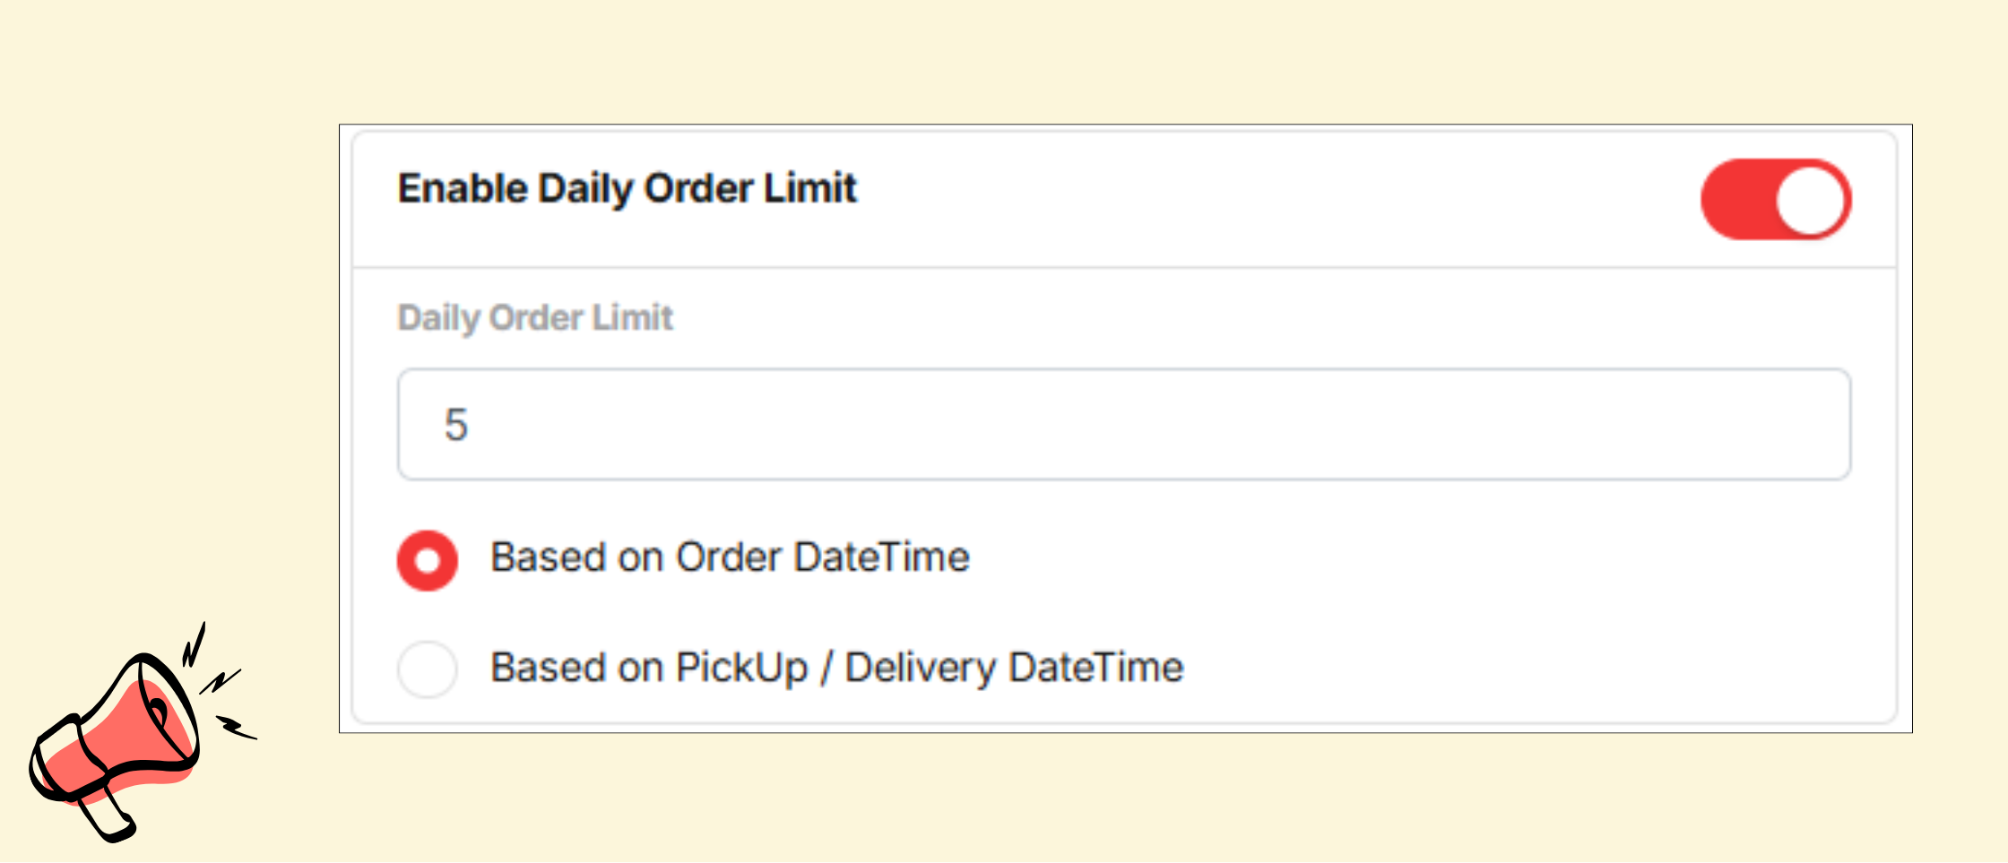Click the word 'DateTime' in the first radio option
This screenshot has width=2008, height=863.
pyautogui.click(x=881, y=557)
